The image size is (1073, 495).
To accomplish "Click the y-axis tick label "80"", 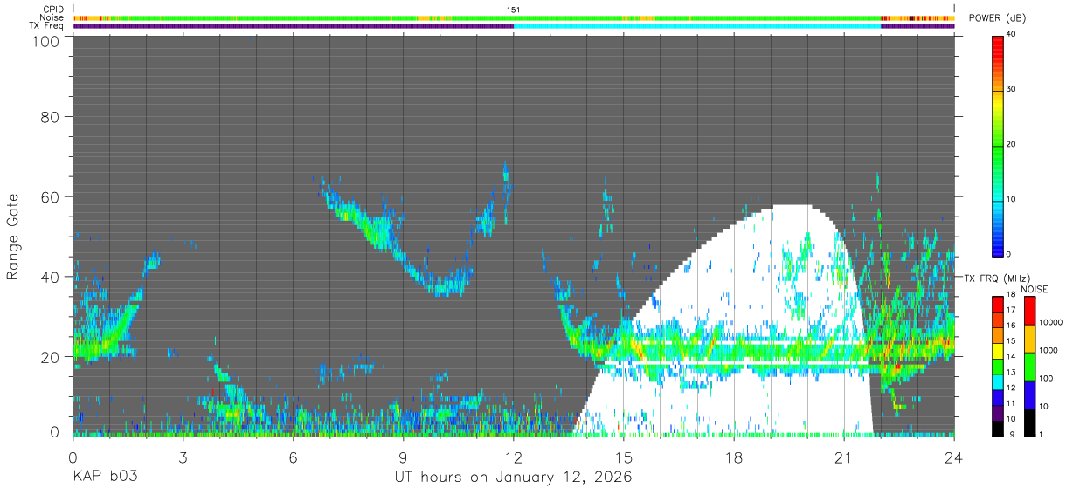I will coord(50,117).
